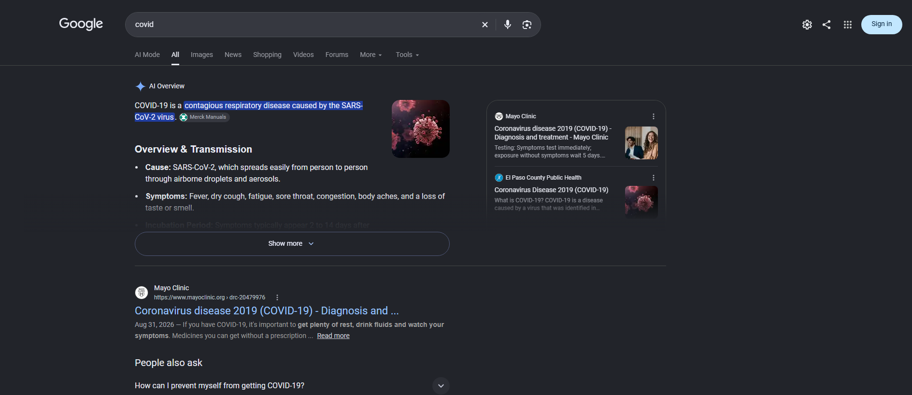The height and width of the screenshot is (395, 912).
Task: Click the Google logo
Action: click(x=81, y=24)
